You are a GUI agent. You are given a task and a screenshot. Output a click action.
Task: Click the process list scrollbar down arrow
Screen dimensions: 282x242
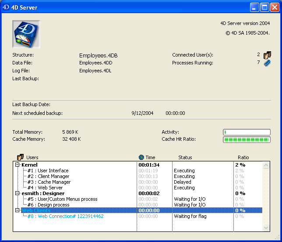click(266, 228)
